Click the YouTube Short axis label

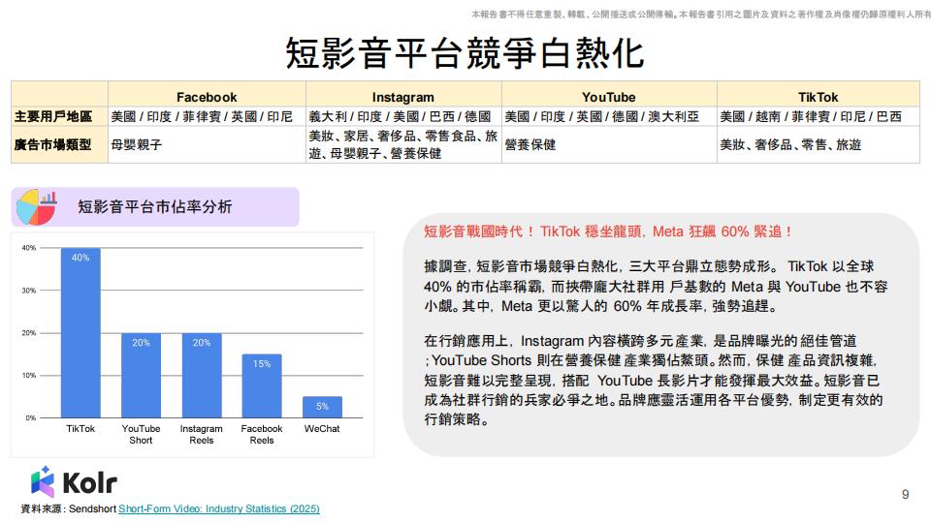(x=141, y=434)
